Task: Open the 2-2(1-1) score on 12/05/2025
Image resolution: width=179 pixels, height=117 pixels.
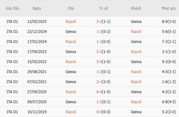Action: pos(103,21)
